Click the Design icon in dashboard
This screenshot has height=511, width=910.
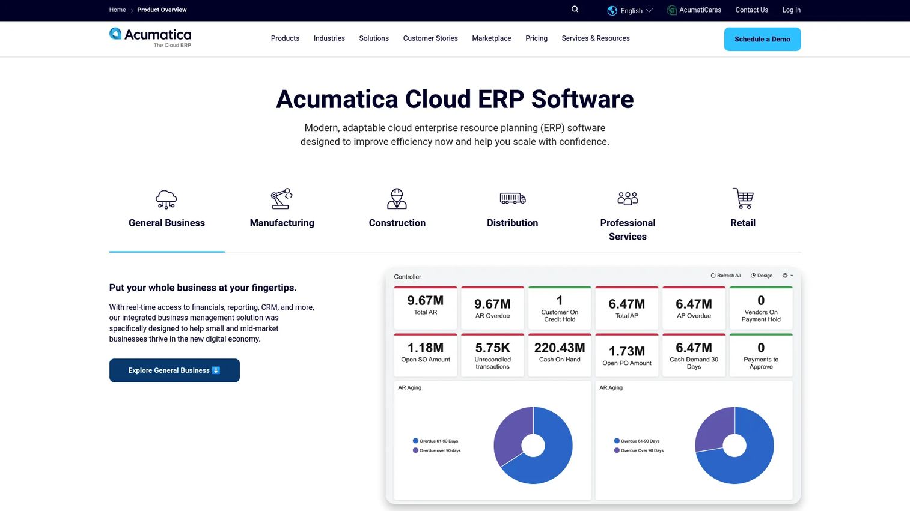coord(753,276)
